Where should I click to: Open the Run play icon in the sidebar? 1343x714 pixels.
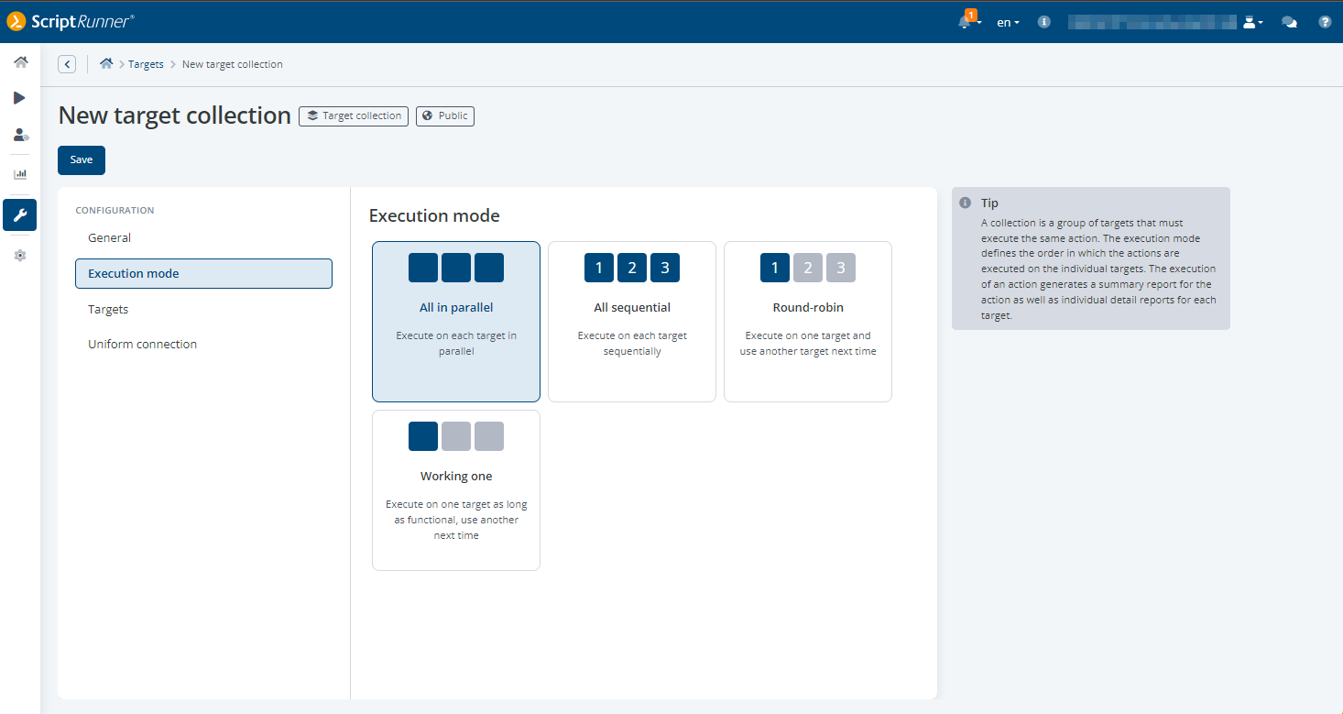tap(20, 97)
